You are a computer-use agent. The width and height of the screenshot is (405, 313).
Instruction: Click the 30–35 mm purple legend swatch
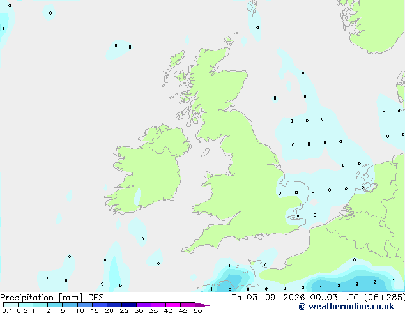144,305
